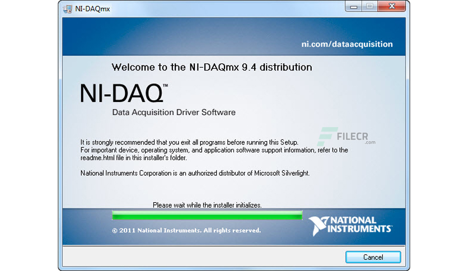This screenshot has width=468, height=271.
Task: Click the NI-DAQmx window title text
Action: point(92,9)
